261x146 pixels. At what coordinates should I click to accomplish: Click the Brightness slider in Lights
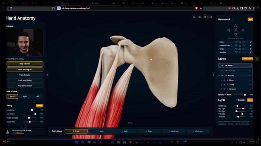point(241,106)
